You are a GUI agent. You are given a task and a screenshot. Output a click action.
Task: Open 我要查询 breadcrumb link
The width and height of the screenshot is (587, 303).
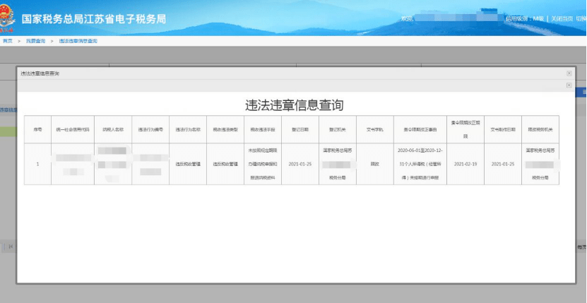coord(35,41)
